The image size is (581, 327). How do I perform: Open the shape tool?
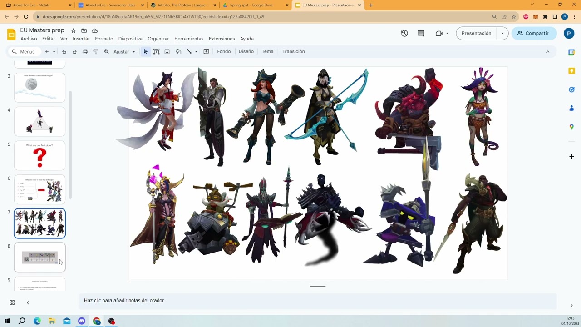[178, 52]
